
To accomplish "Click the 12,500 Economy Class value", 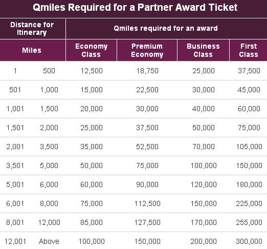I will pos(92,71).
